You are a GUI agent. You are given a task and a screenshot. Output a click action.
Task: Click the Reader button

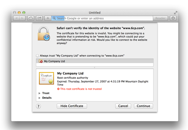coord(160,18)
